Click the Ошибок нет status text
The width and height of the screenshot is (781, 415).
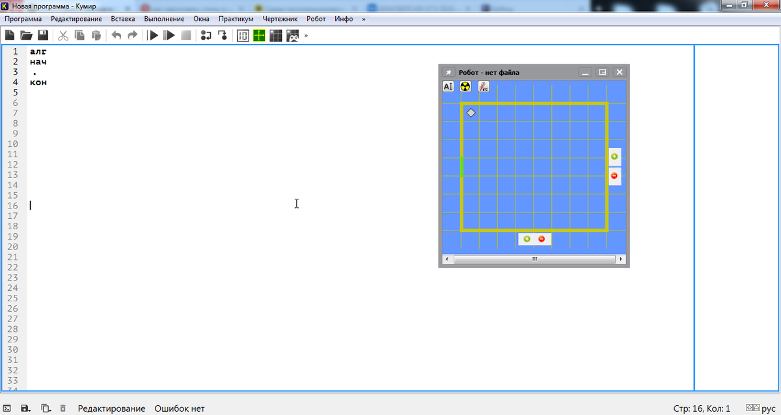(180, 409)
